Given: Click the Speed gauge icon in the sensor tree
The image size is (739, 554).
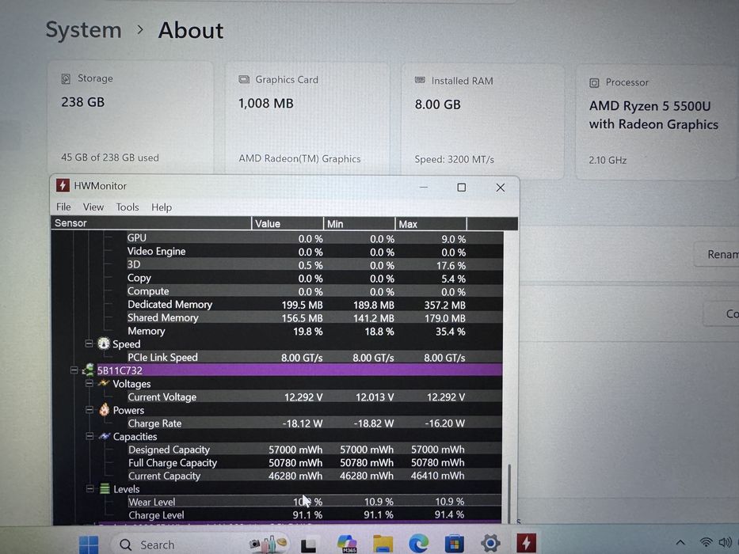Looking at the screenshot, I should (x=103, y=343).
